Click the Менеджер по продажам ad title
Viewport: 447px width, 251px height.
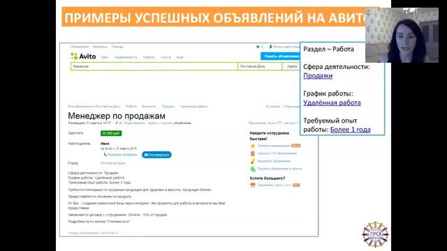click(x=117, y=116)
